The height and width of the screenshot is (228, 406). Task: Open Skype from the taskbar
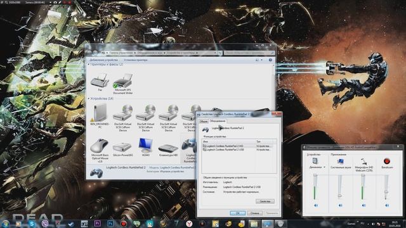tap(32, 224)
